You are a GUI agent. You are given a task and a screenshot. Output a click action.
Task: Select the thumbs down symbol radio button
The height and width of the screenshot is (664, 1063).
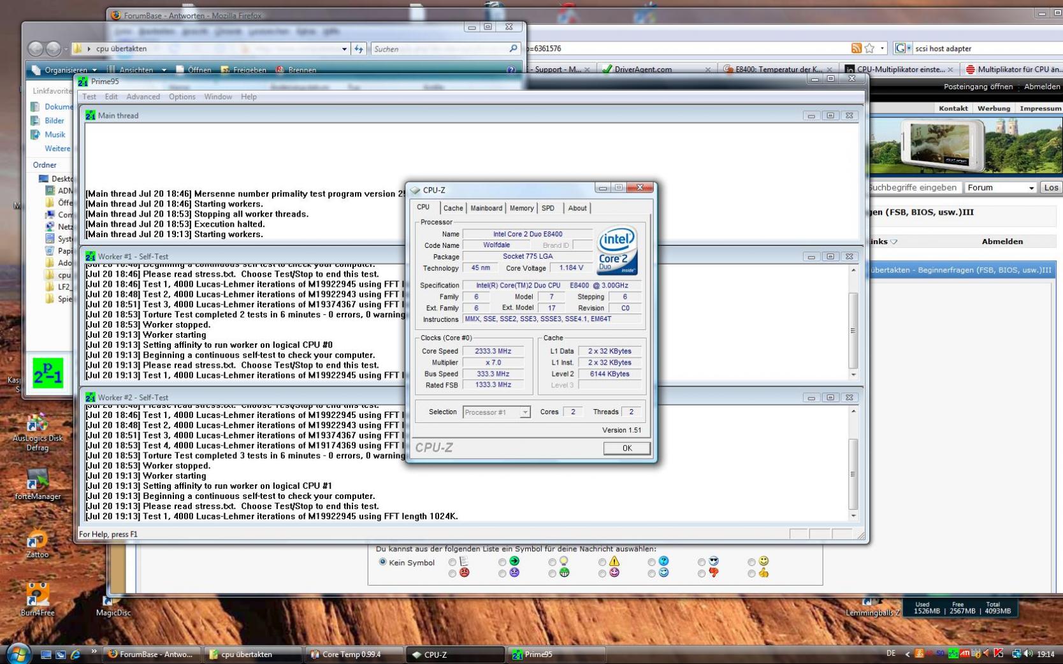point(702,574)
